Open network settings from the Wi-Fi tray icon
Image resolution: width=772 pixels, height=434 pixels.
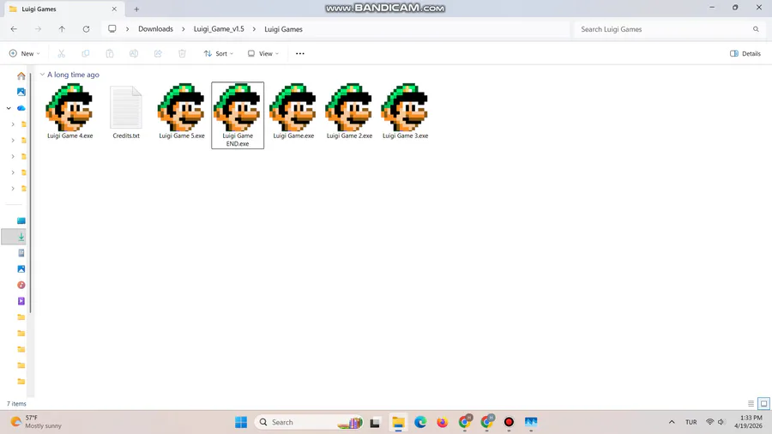(x=710, y=422)
